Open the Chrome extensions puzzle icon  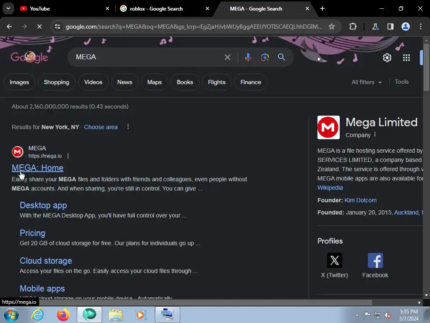353,26
